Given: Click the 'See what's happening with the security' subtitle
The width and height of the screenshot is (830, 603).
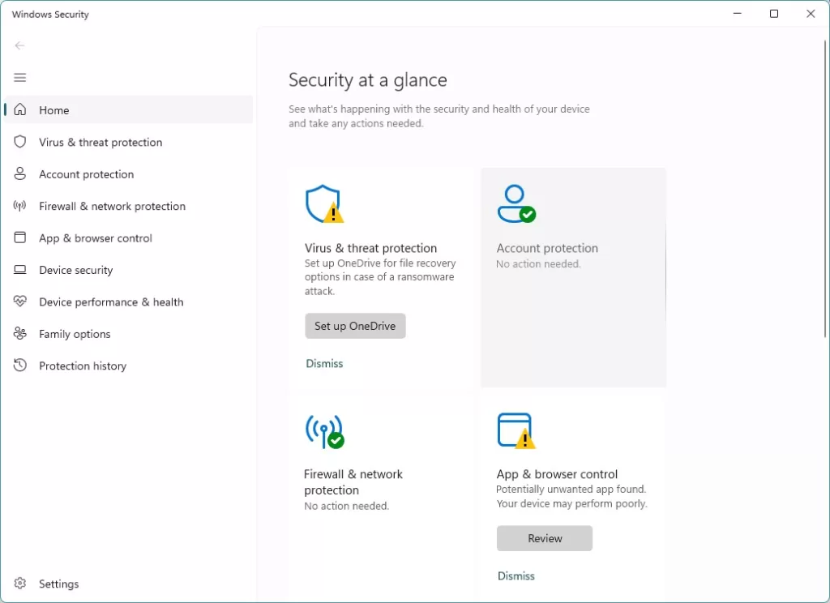Looking at the screenshot, I should [439, 116].
